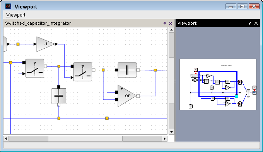This screenshot has width=263, height=152.
Task: Close the Switched_capacitor_integrator panel
Action: coord(171,23)
